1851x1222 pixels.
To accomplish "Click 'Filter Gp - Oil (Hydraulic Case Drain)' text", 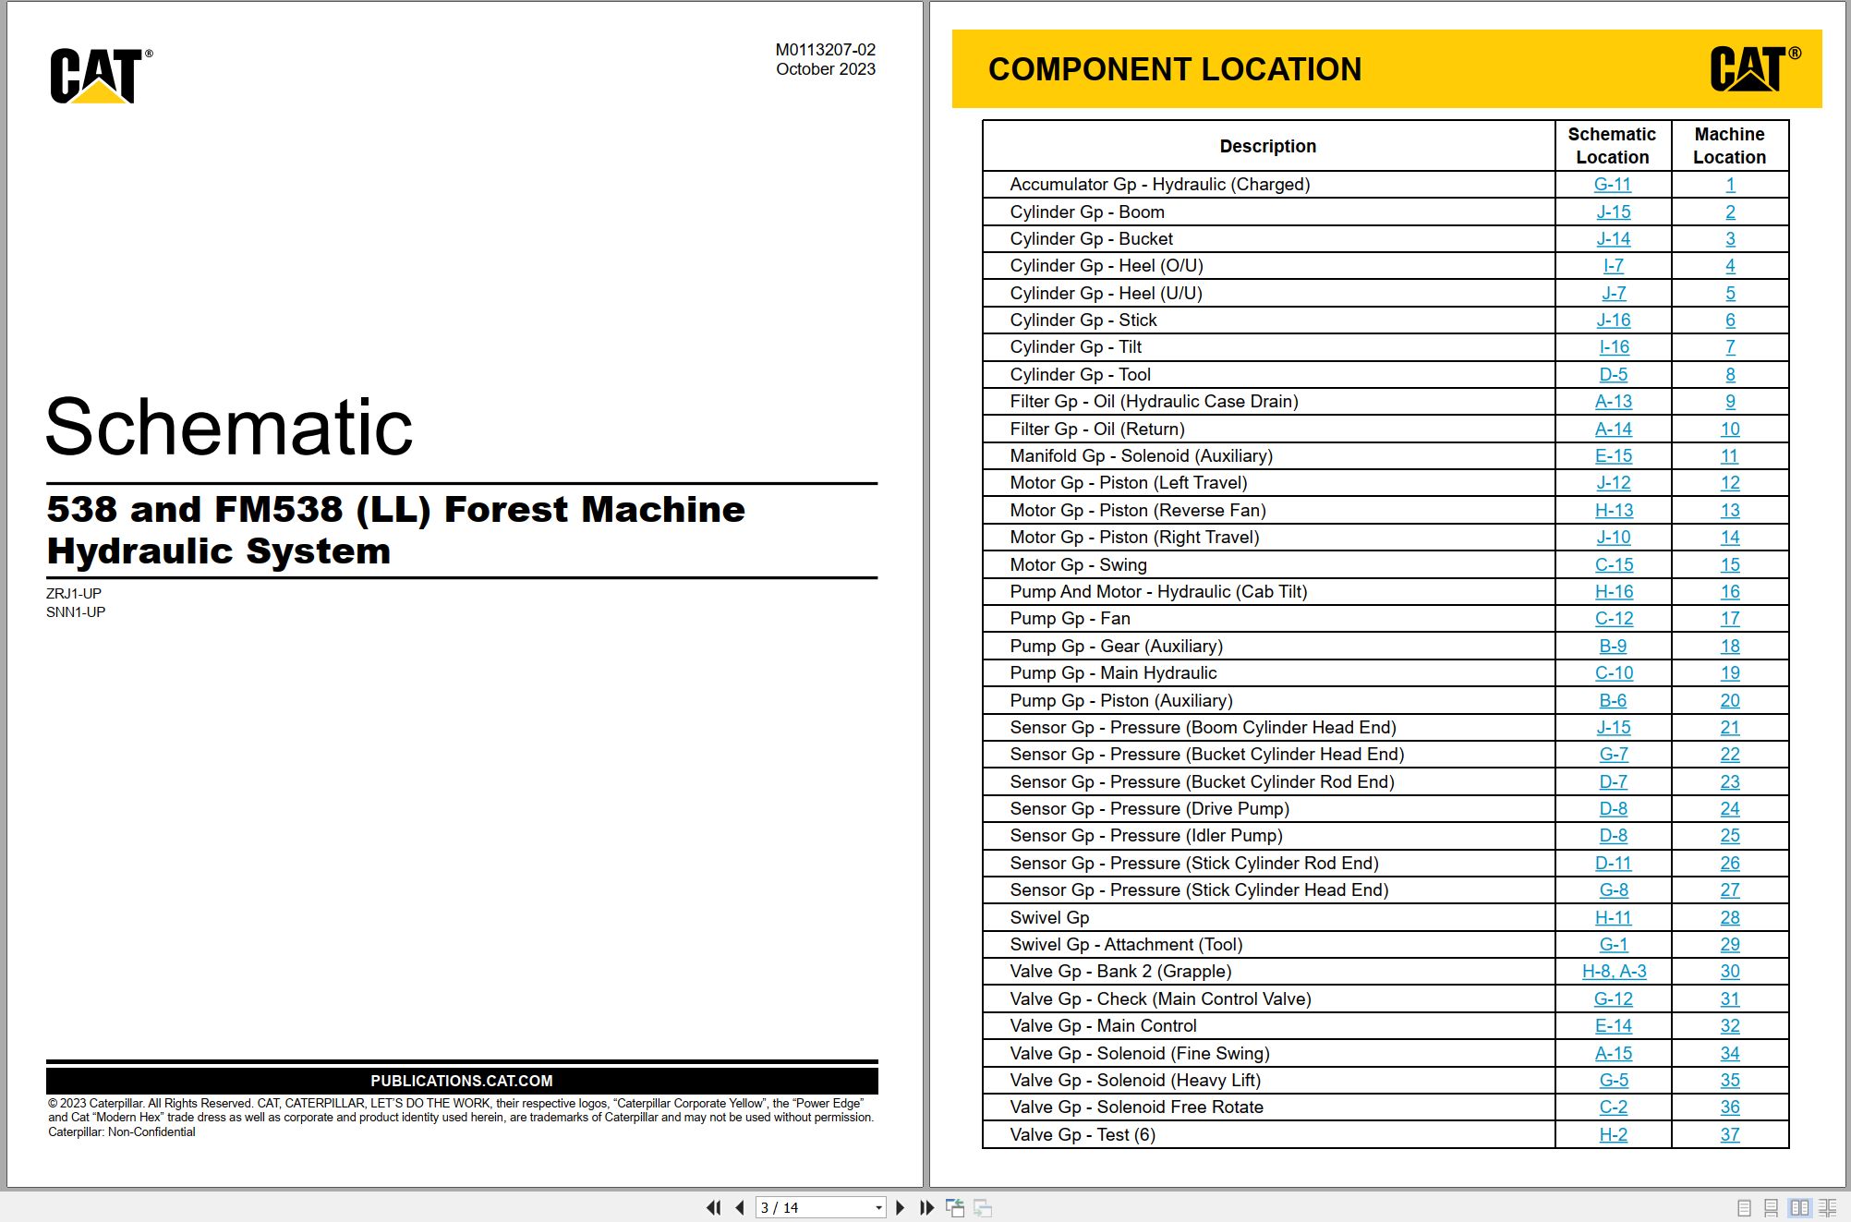I will click(x=1154, y=401).
